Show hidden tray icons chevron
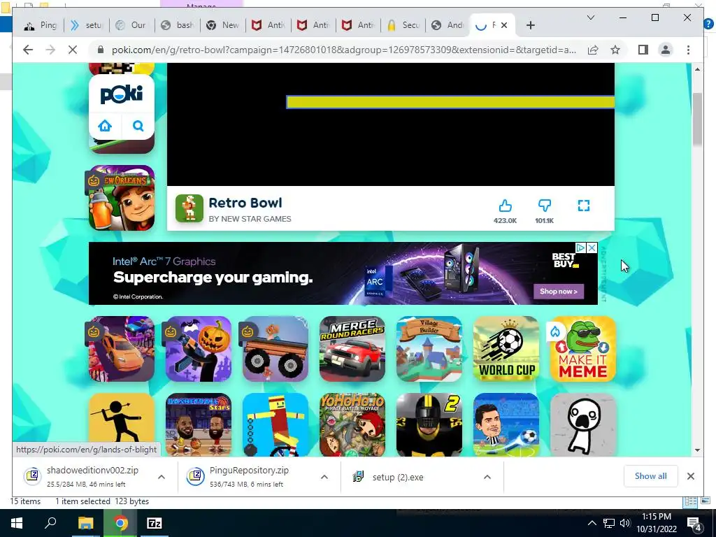Image resolution: width=716 pixels, height=537 pixels. coord(592,523)
